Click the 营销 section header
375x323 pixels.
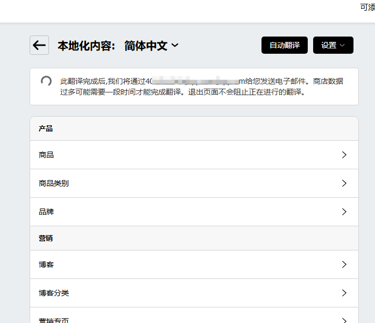click(46, 238)
